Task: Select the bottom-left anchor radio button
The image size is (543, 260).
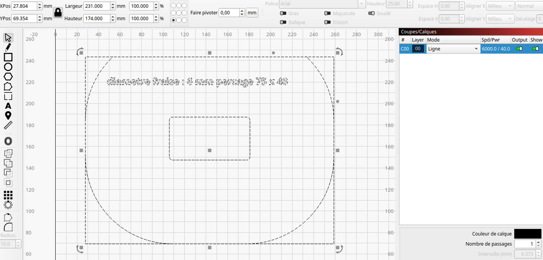Action: [x=173, y=21]
